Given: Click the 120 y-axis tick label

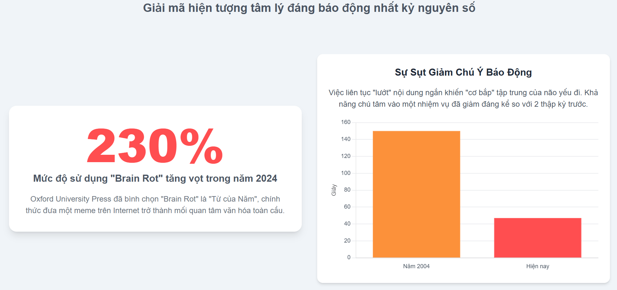Looking at the screenshot, I should click(346, 156).
